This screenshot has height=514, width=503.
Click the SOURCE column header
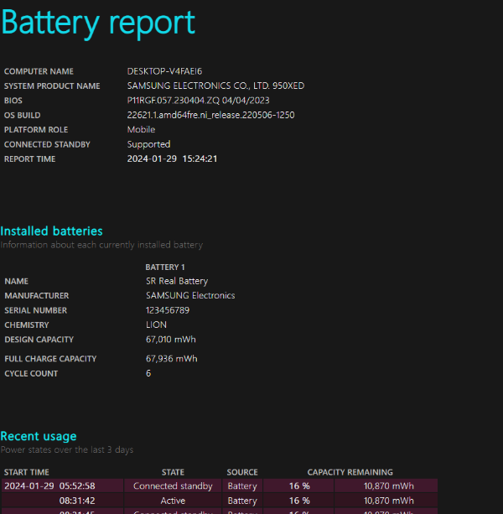click(242, 472)
